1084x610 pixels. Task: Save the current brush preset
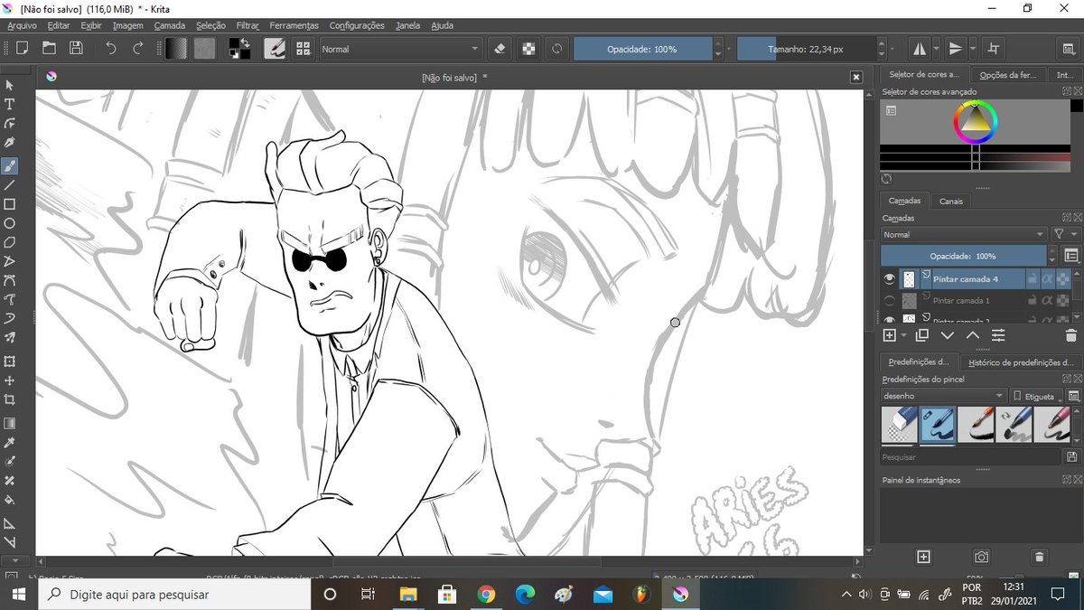(x=1072, y=457)
